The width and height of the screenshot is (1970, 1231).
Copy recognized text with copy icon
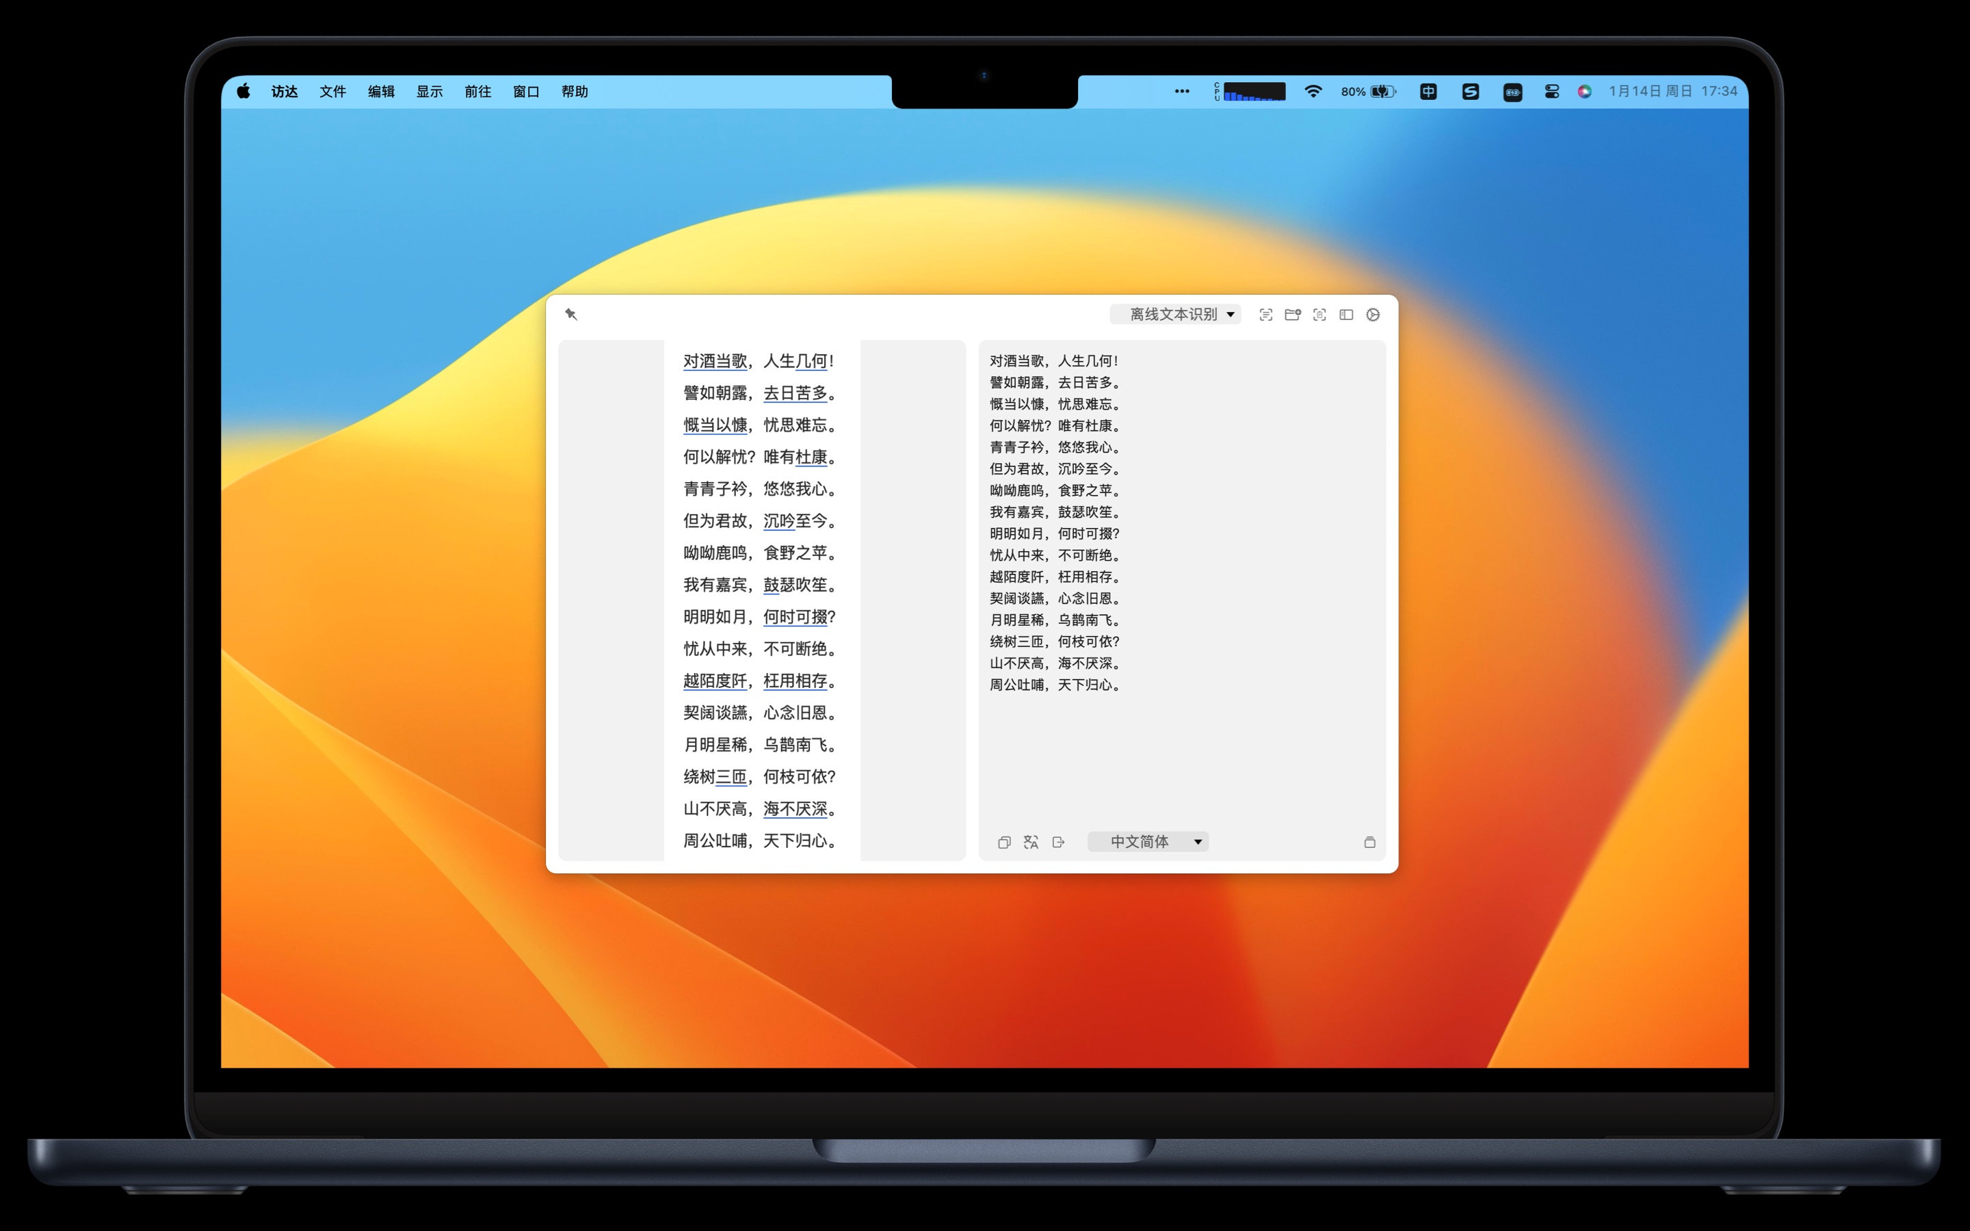pyautogui.click(x=1005, y=842)
